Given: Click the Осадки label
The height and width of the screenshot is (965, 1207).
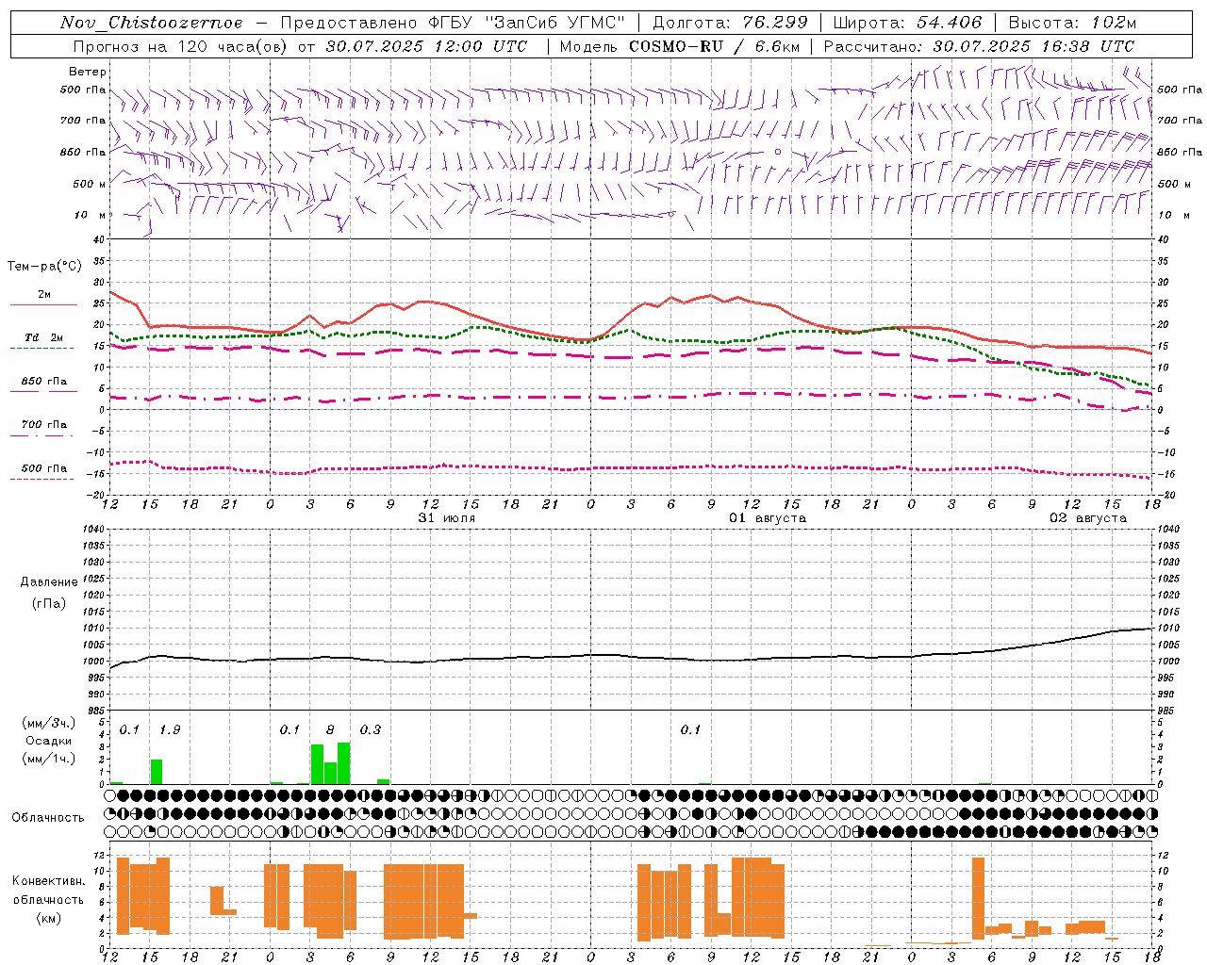Looking at the screenshot, I should (48, 741).
